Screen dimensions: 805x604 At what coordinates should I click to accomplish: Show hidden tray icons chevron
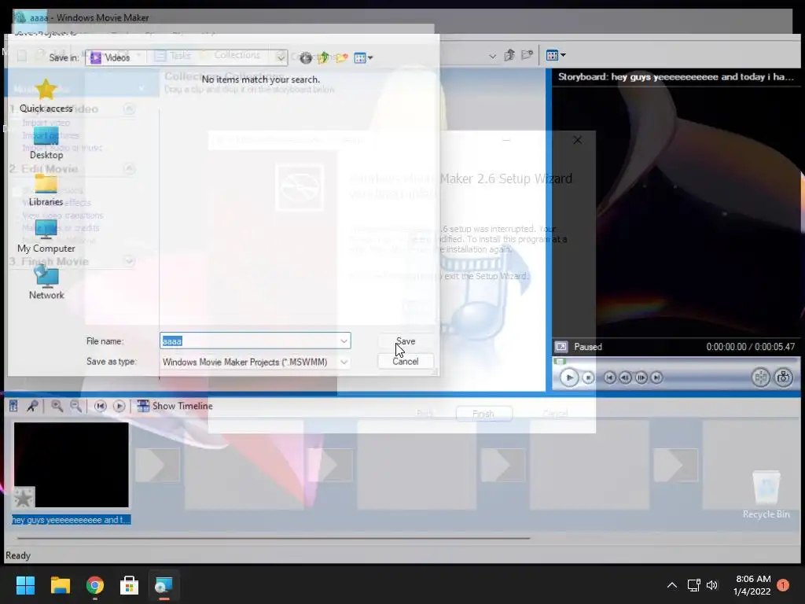(x=671, y=585)
